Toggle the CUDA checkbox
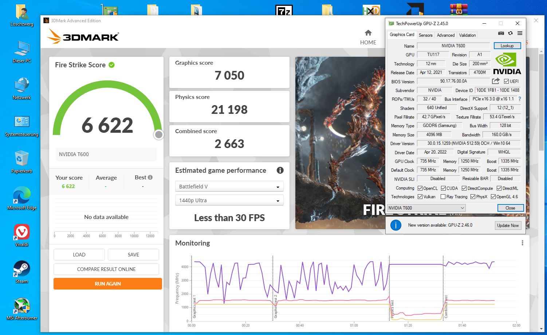This screenshot has width=547, height=335. pyautogui.click(x=443, y=188)
